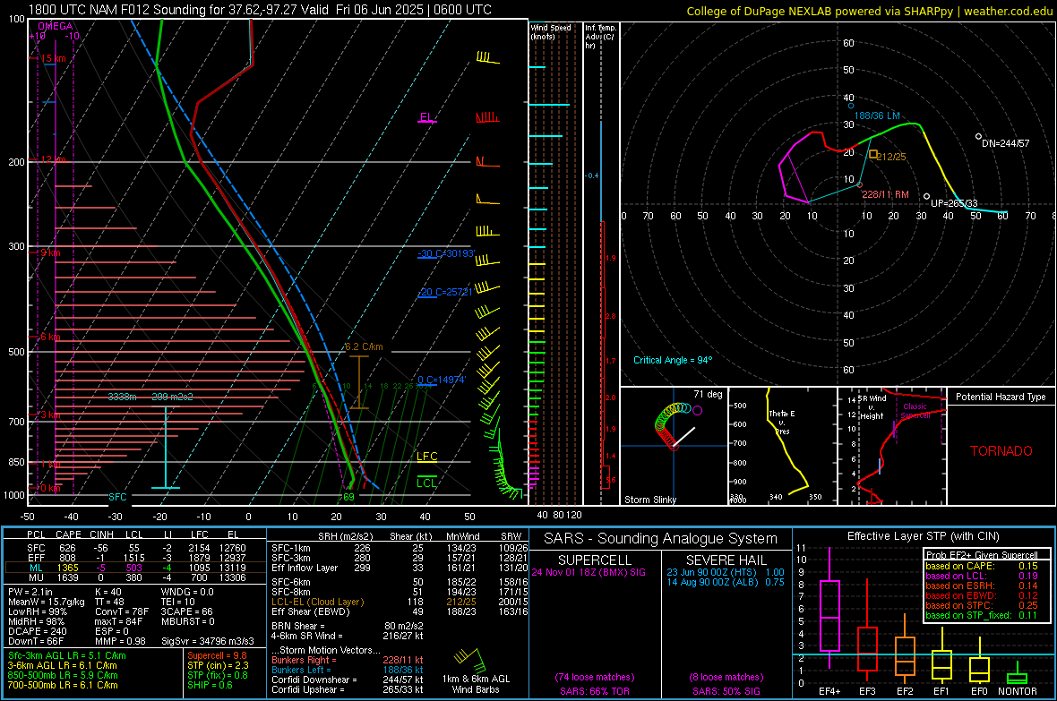Select the 'Critical Angle = 94°' text

[x=672, y=360]
